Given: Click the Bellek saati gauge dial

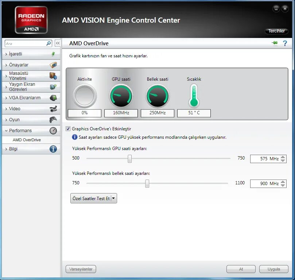Looking at the screenshot, I should (x=158, y=96).
